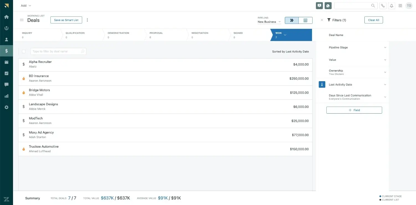Screen dimensions: 416x205
Task: Open the WhatsApp messaging icon
Action: [x=328, y=6]
